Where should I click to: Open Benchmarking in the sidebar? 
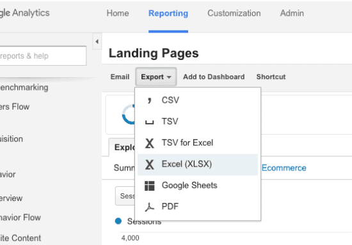(x=24, y=87)
